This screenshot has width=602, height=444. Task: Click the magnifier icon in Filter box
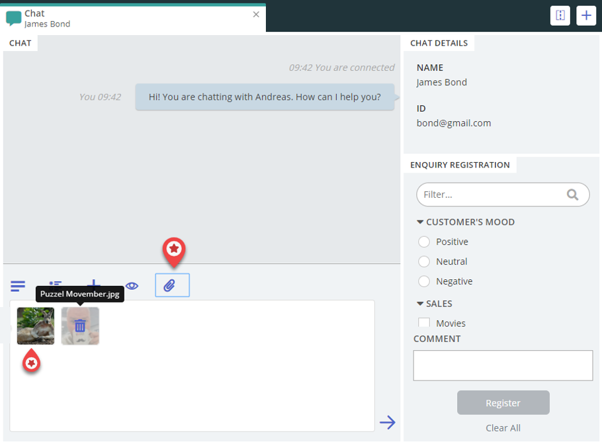(573, 195)
